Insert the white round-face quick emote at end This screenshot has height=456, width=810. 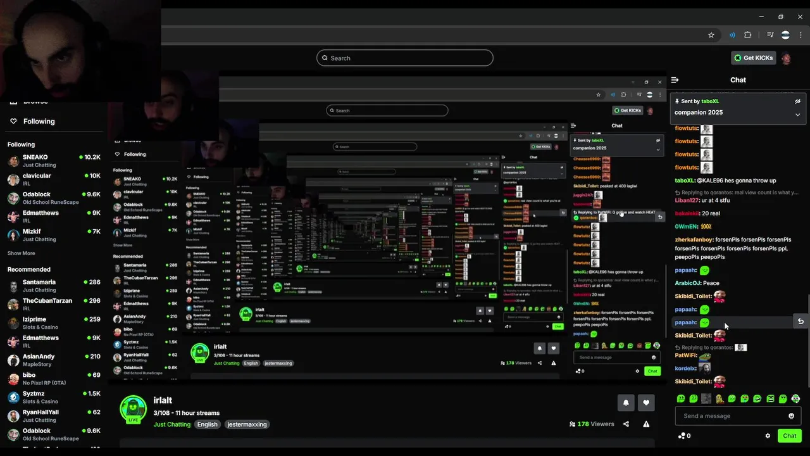tap(795, 398)
